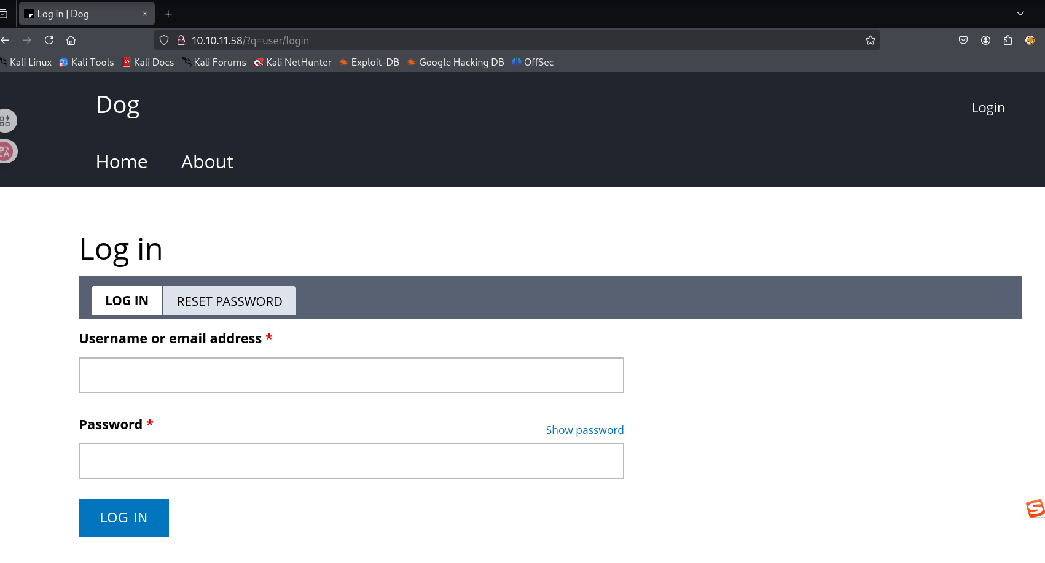Click the insecure connection padlock icon
1045x563 pixels.
(181, 40)
